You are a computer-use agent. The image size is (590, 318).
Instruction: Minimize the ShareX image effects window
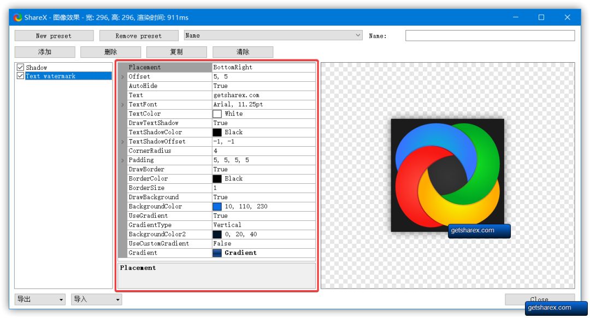516,17
